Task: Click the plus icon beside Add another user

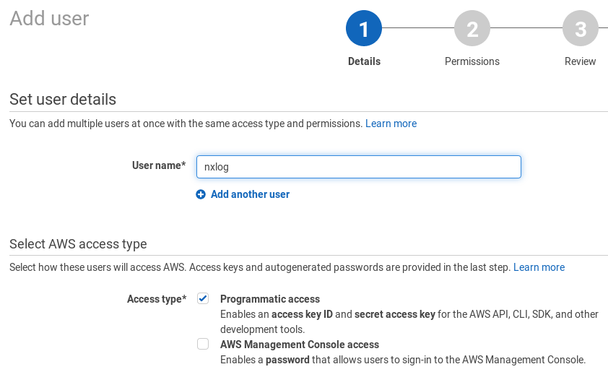Action: (201, 194)
